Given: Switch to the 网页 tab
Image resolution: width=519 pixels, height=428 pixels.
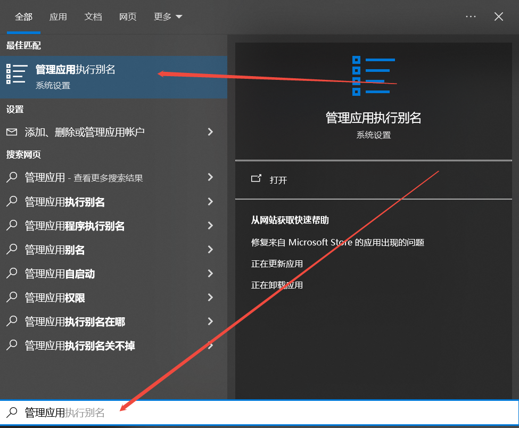Looking at the screenshot, I should [x=128, y=17].
